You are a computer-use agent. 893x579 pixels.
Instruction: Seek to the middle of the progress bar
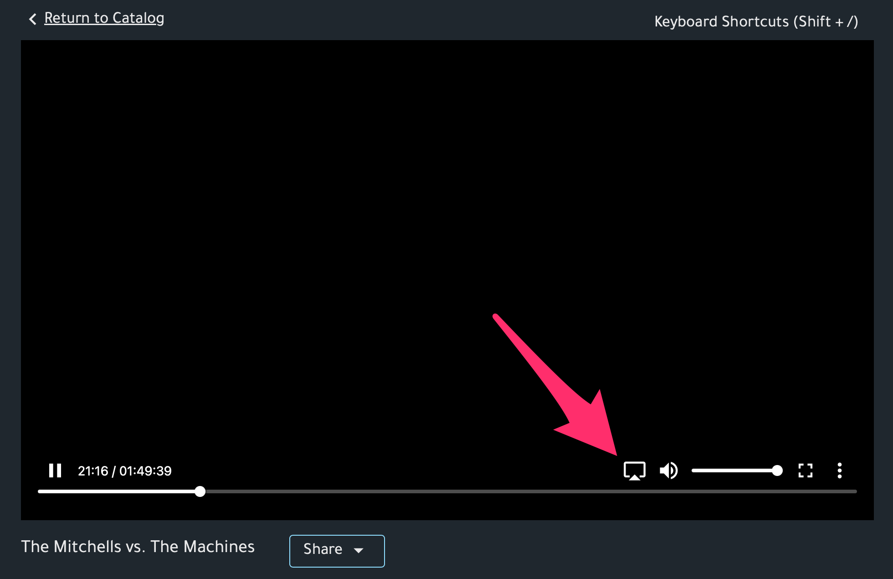[447, 491]
